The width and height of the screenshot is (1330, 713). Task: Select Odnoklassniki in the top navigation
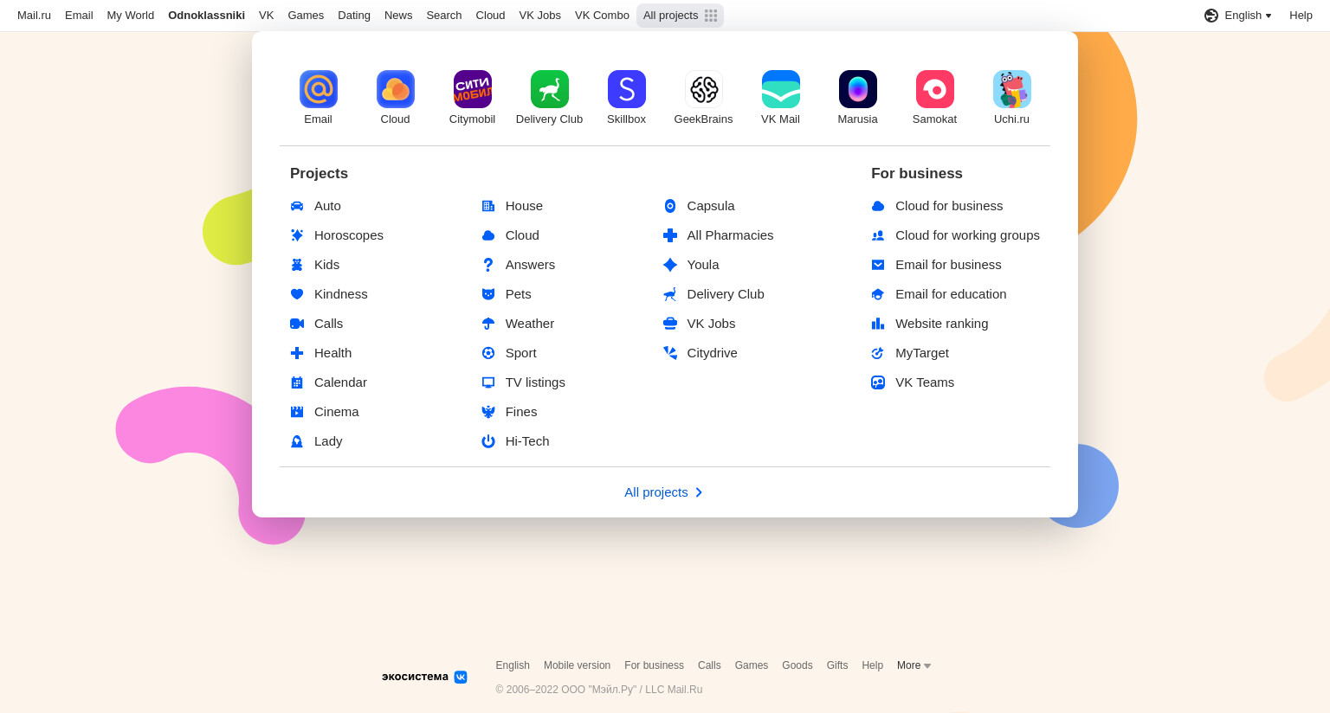(x=207, y=16)
